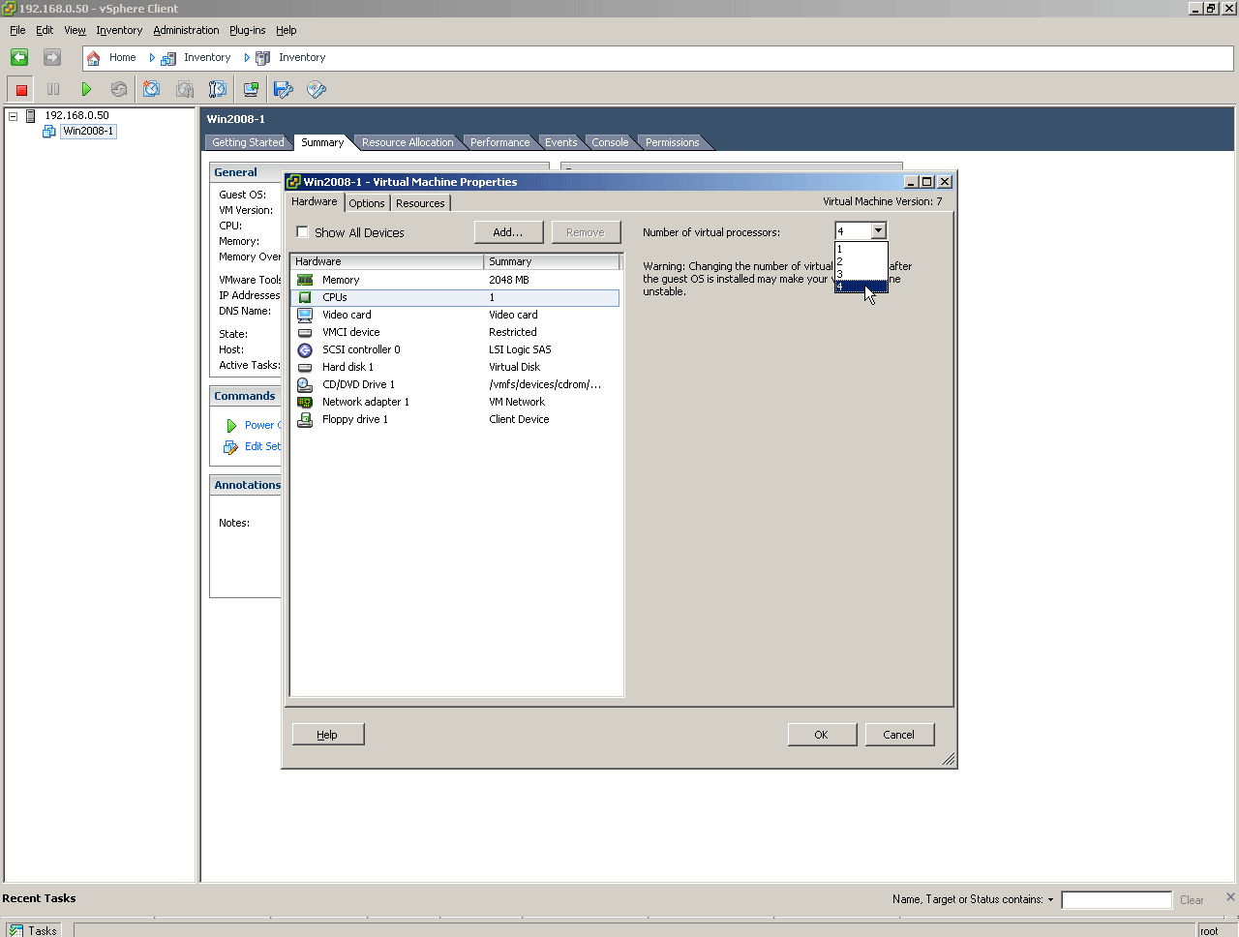
Task: Select the Hard disk 1 icon
Action: (305, 367)
